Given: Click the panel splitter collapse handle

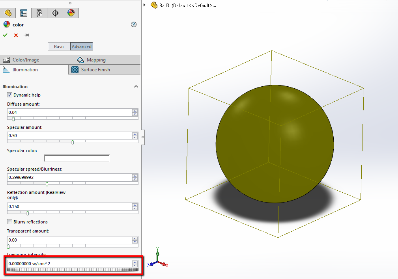Looking at the screenshot, I should [x=143, y=137].
